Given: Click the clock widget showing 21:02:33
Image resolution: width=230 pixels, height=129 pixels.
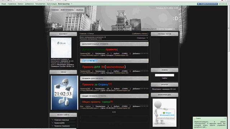Looking at the screenshot, I should point(65,92).
